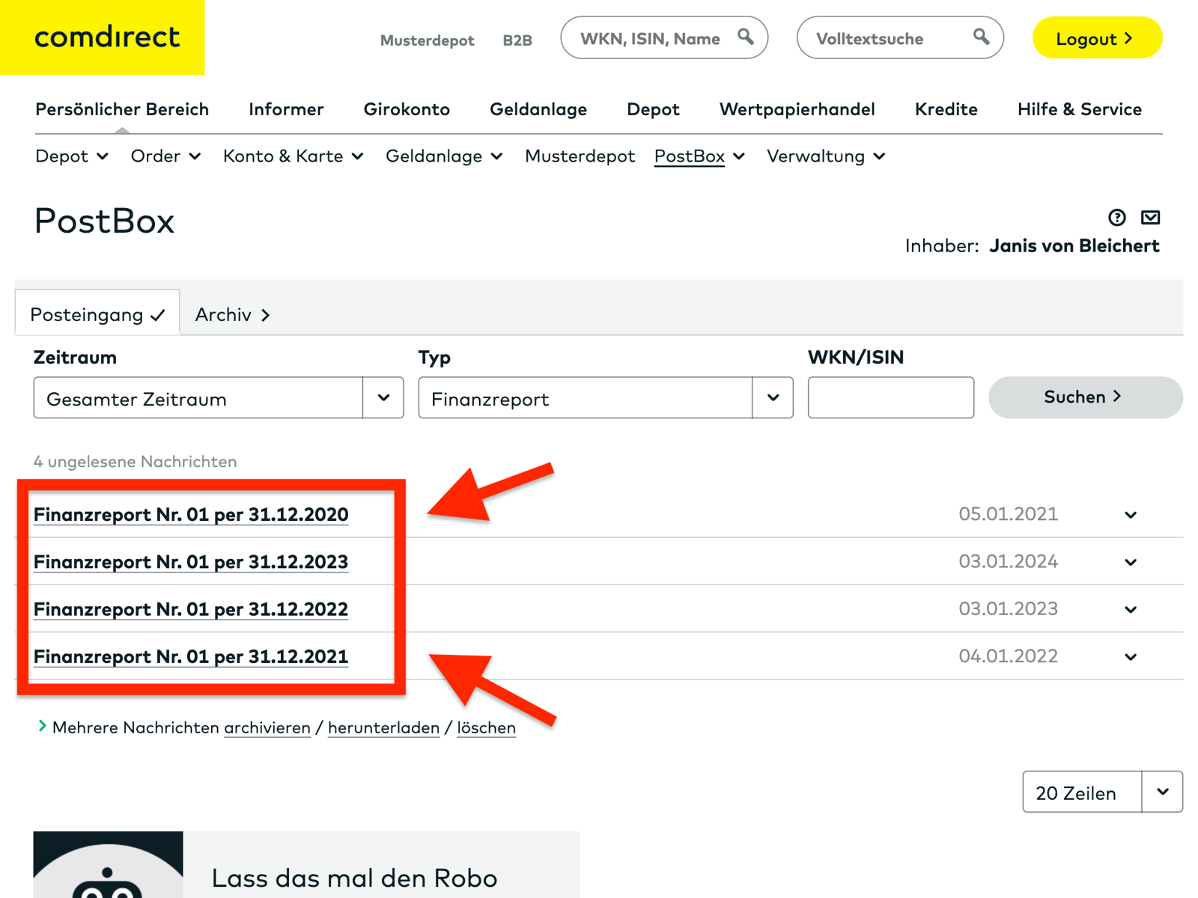Image resolution: width=1198 pixels, height=898 pixels.
Task: Open the Verwaltung submenu
Action: pos(824,156)
